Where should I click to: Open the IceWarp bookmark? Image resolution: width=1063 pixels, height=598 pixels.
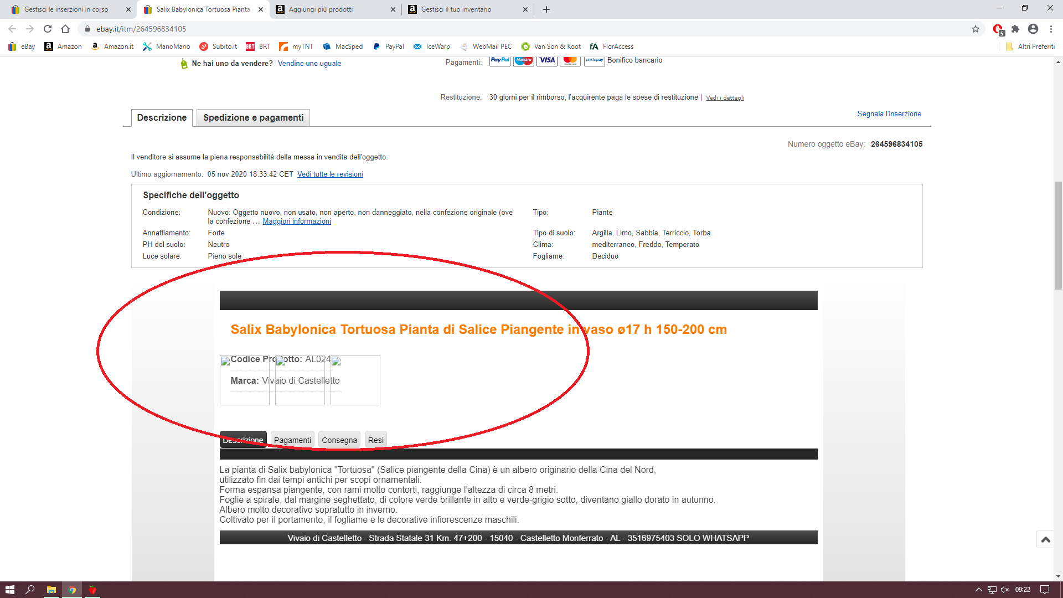[431, 47]
